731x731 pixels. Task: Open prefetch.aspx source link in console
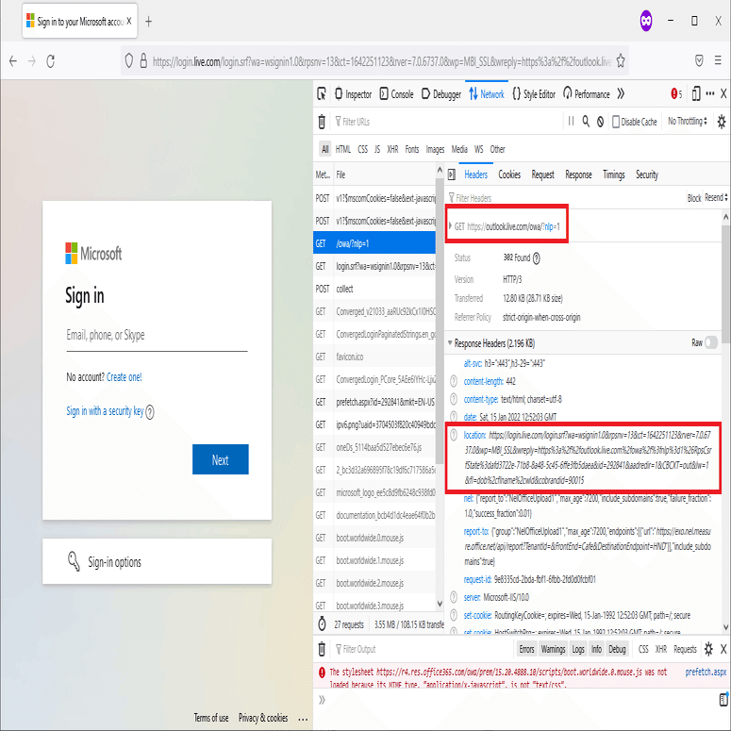(x=706, y=672)
